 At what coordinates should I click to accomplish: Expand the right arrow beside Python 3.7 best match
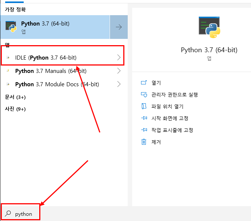(119, 27)
